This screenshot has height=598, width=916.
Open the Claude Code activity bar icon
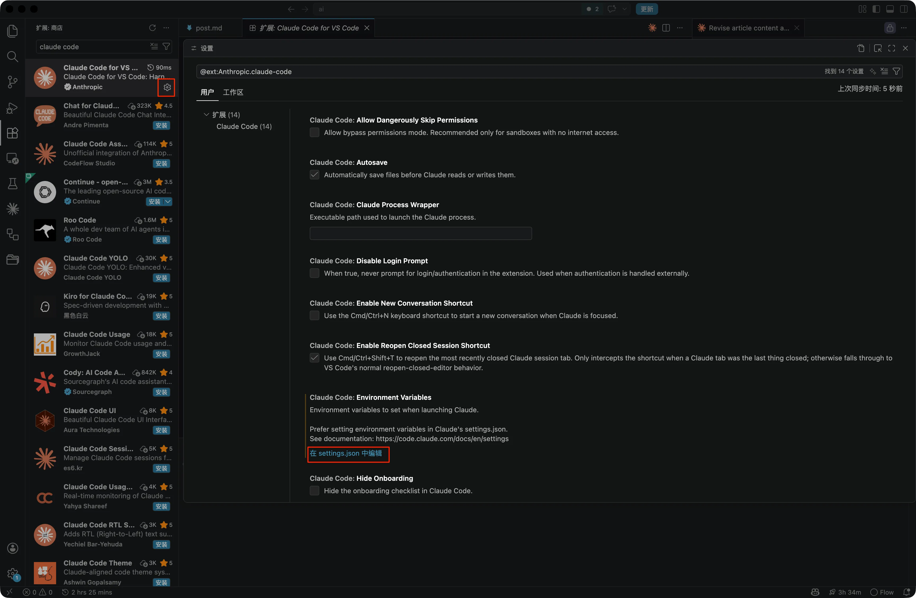[x=12, y=209]
